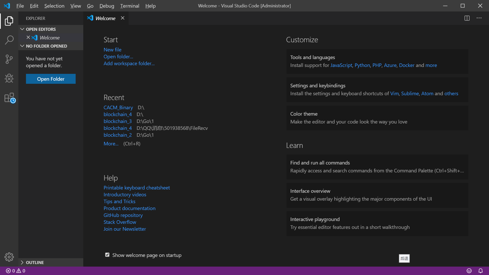Click the blue Open Folder button
The image size is (489, 275).
pos(51,79)
